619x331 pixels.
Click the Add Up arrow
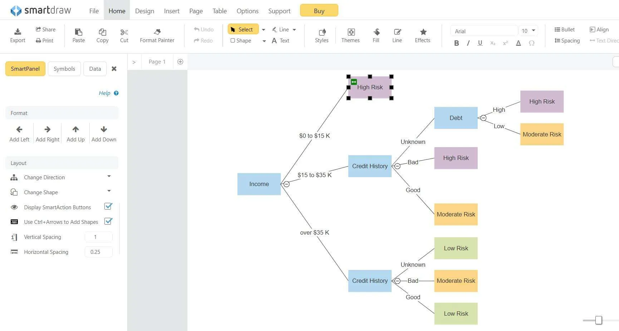[x=75, y=129]
